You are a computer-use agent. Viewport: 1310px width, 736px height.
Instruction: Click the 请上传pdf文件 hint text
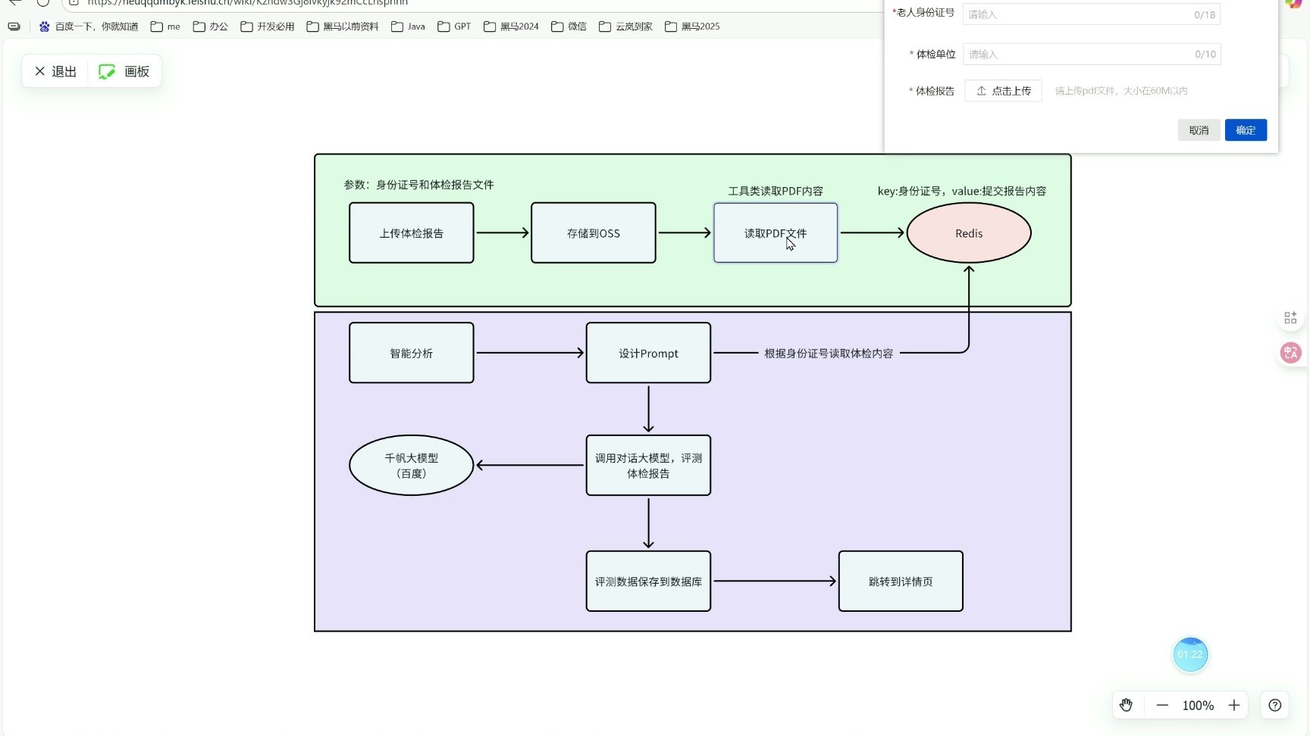(1121, 91)
